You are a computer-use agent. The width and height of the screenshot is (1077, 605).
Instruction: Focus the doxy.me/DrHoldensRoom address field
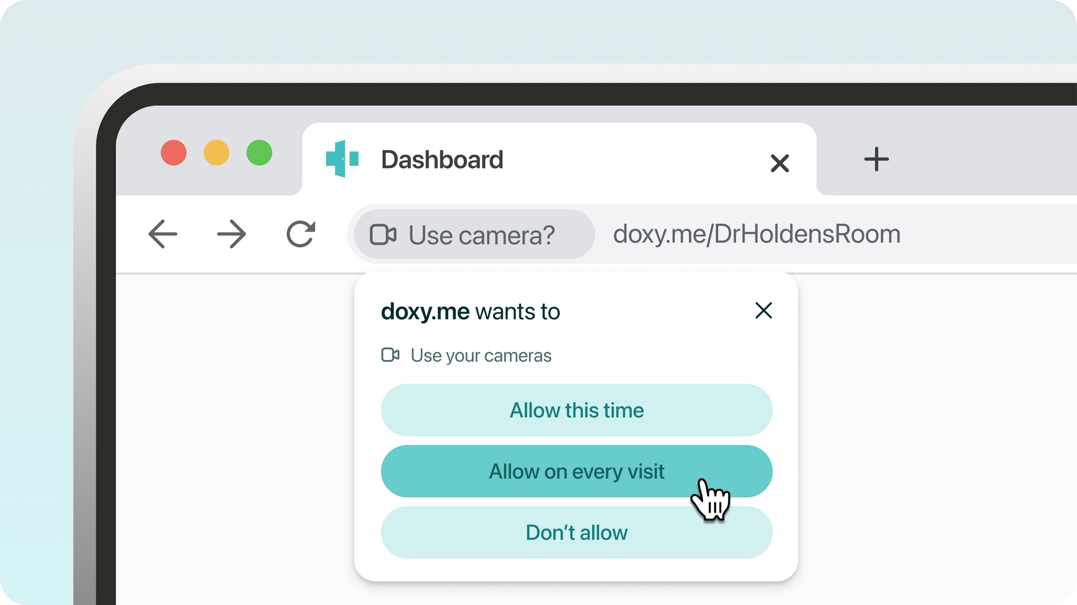point(756,234)
